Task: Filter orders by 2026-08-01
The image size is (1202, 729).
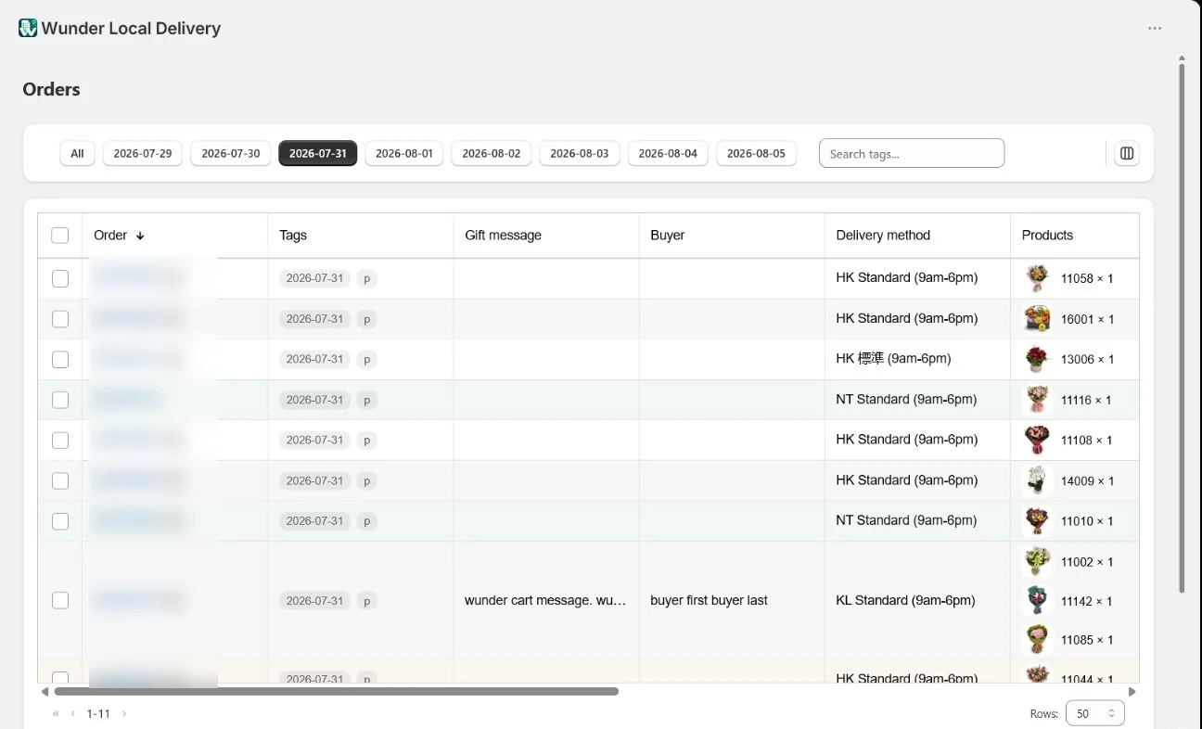Action: (404, 153)
